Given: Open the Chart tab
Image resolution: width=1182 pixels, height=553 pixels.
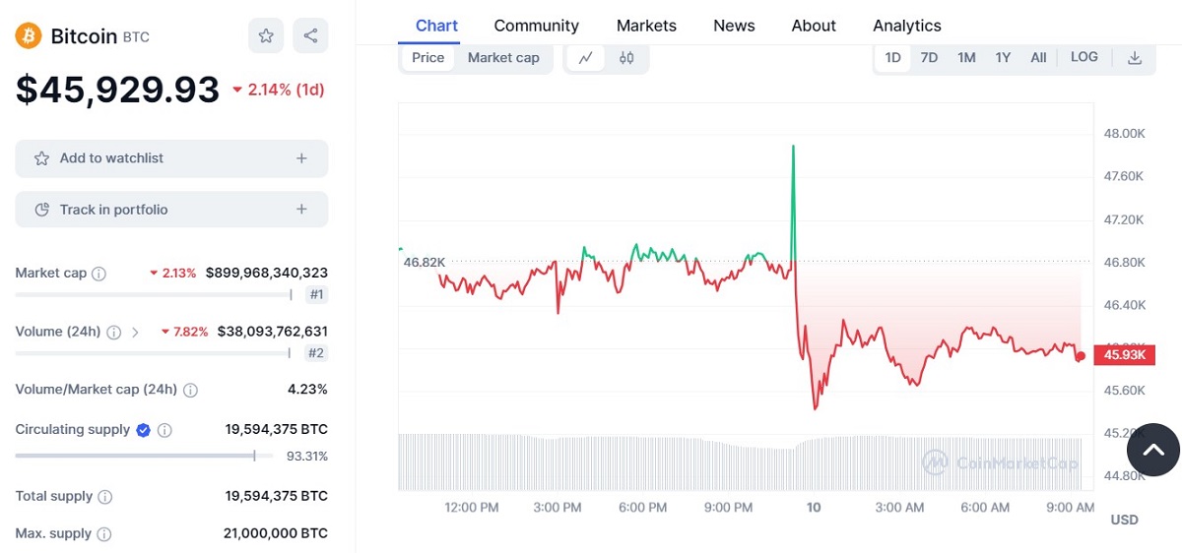Looking at the screenshot, I should [x=436, y=26].
